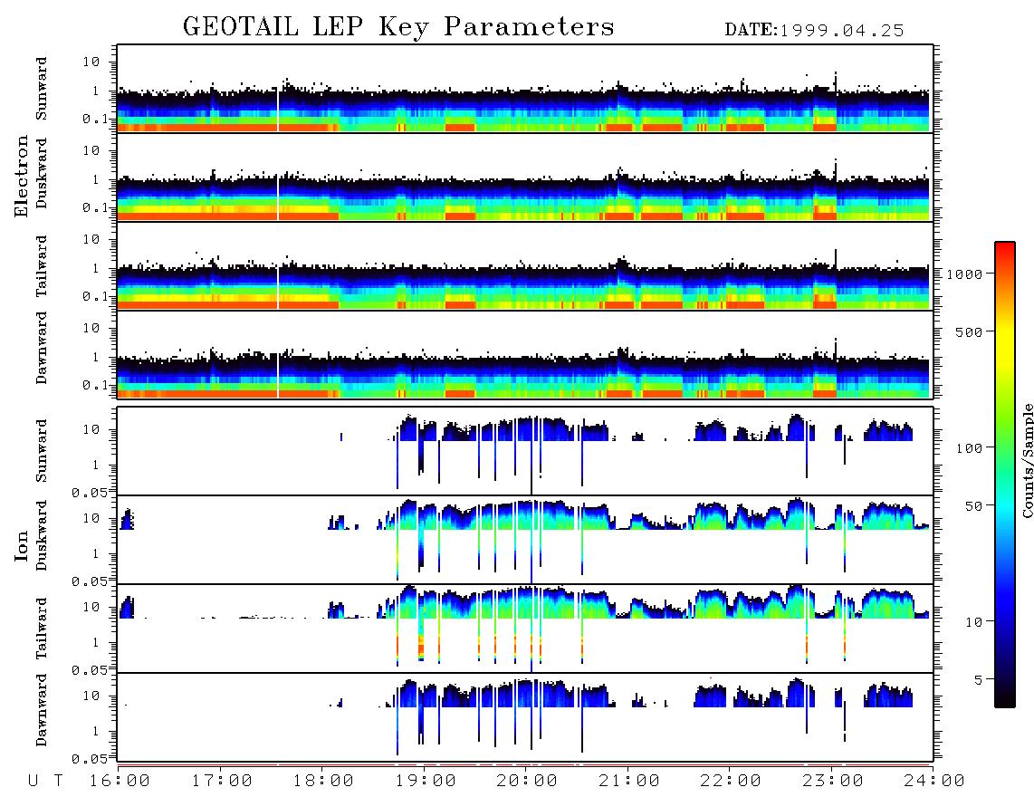Click the Ion "Sunward" panel label

coord(42,451)
